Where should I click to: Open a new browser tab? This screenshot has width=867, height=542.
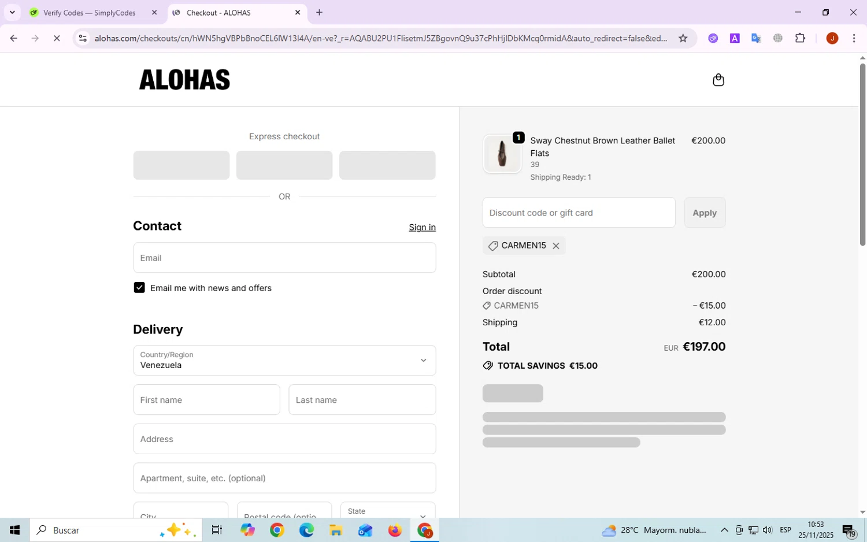click(x=319, y=12)
